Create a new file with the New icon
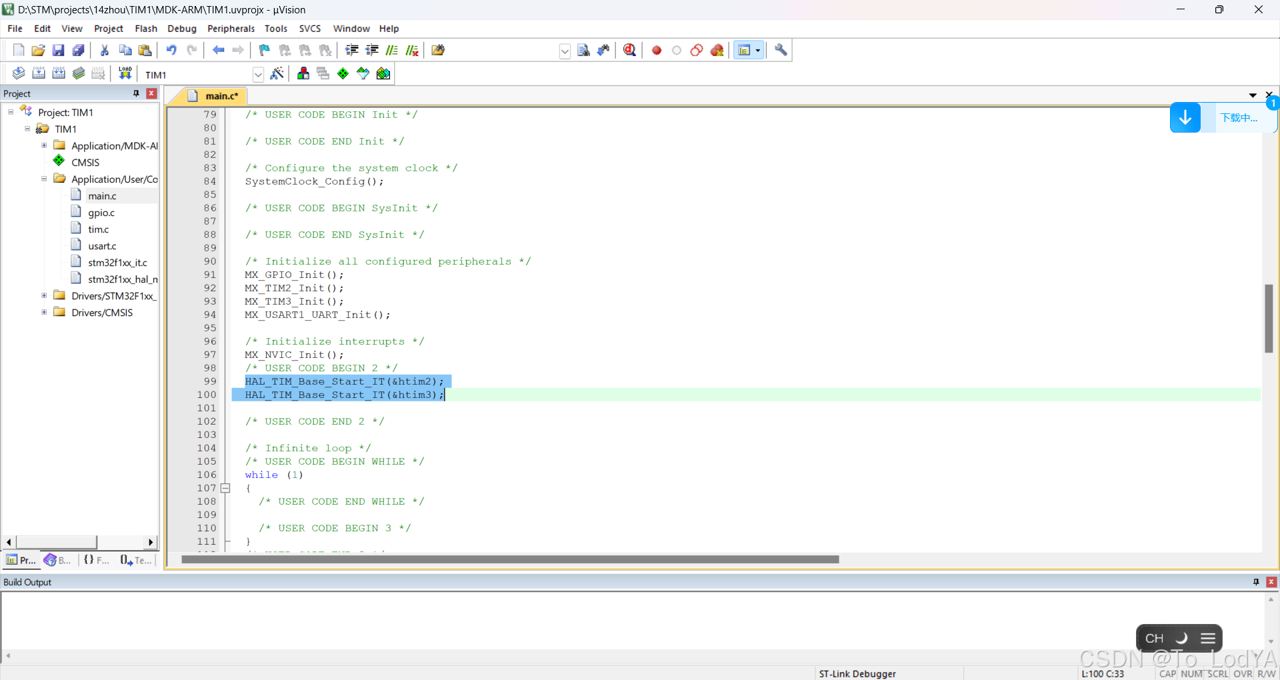 pyautogui.click(x=19, y=50)
